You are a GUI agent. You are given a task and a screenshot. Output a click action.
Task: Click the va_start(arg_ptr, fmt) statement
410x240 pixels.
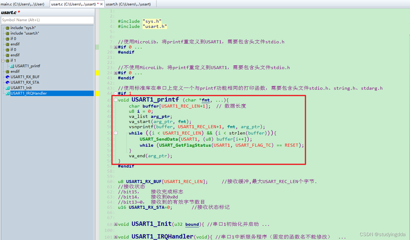click(x=160, y=122)
